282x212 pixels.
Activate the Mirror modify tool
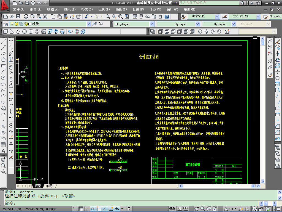click(x=278, y=54)
